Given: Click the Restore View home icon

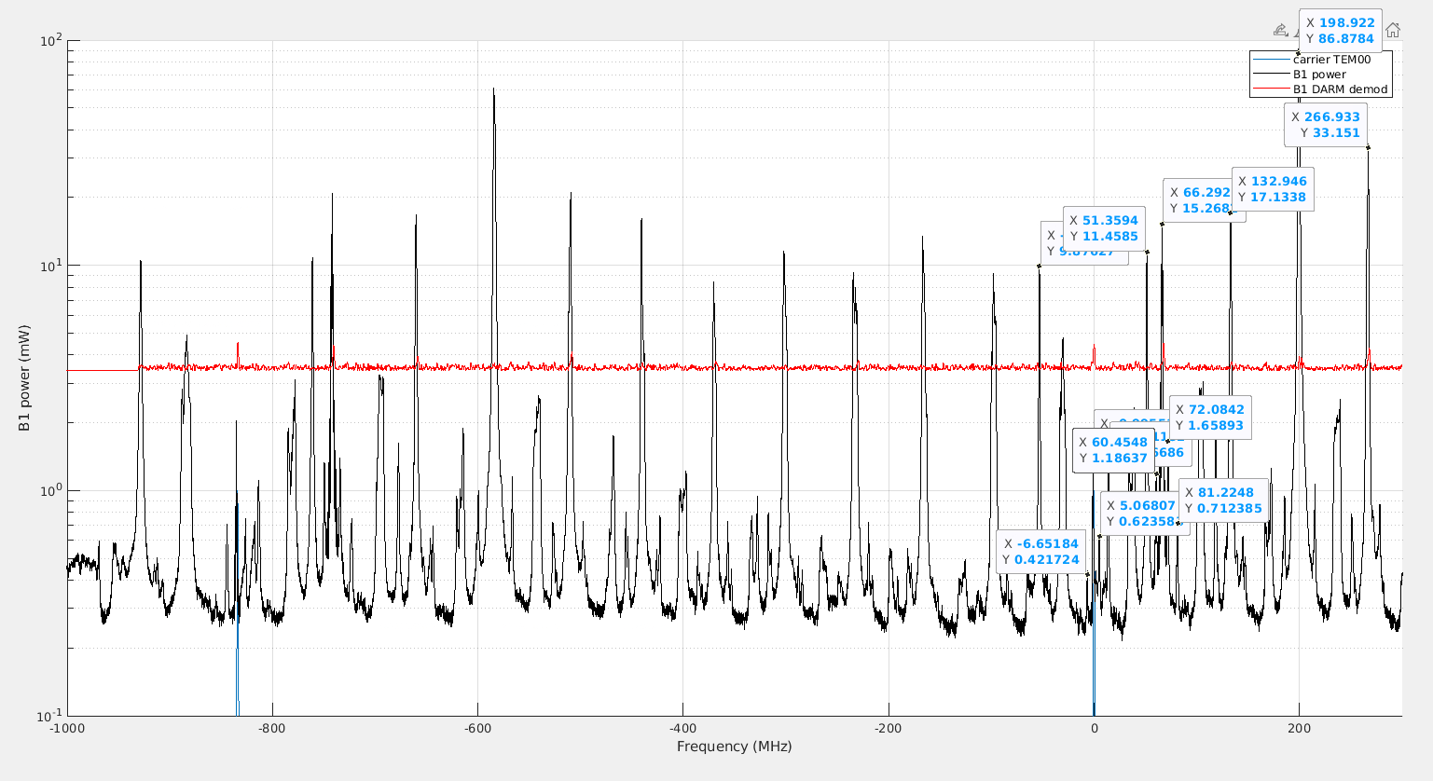Looking at the screenshot, I should coord(1392,30).
